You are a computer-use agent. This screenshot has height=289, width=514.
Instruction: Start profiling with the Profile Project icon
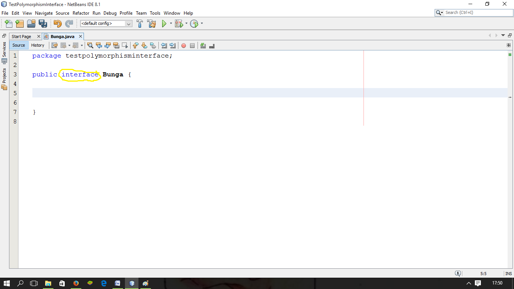(x=195, y=23)
